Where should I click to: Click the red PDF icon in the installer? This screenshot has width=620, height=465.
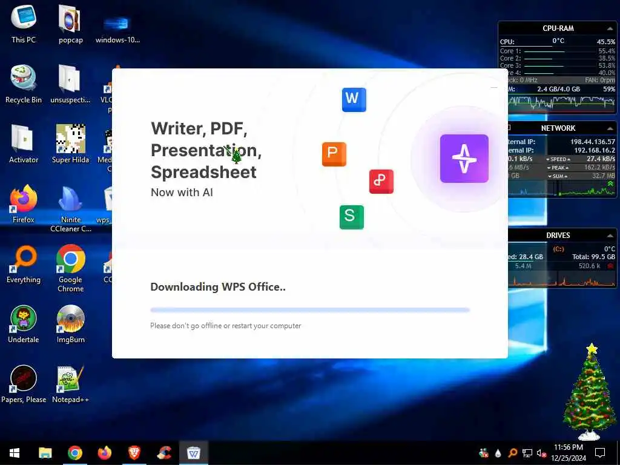(381, 181)
